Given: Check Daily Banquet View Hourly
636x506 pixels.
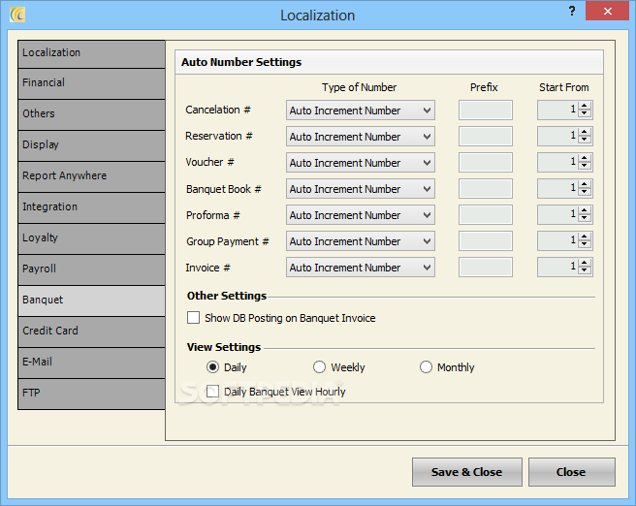Looking at the screenshot, I should tap(212, 392).
